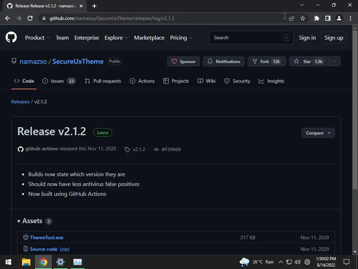Switch to the Security tab
Image resolution: width=358 pixels, height=269 pixels.
pyautogui.click(x=237, y=81)
